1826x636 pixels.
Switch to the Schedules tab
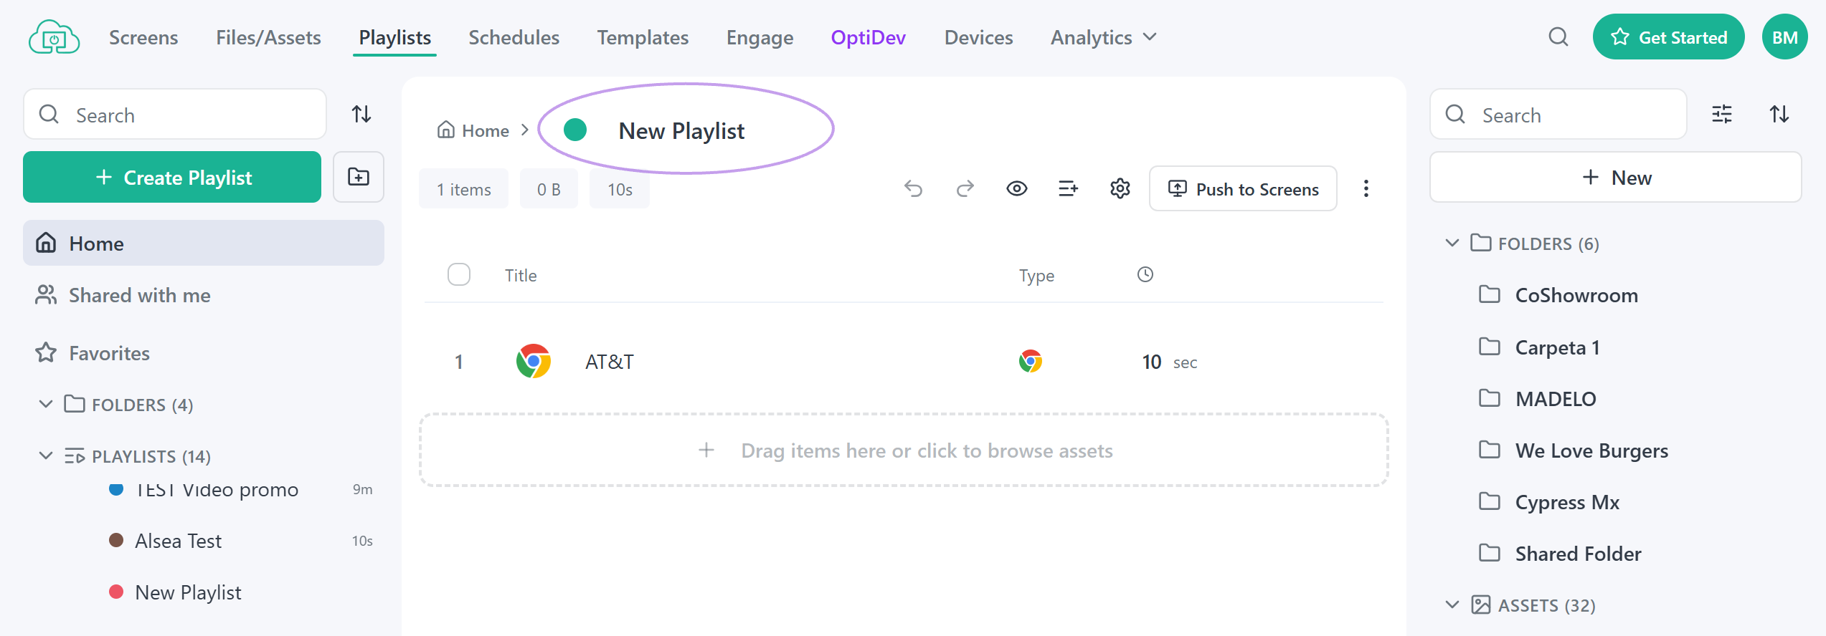pyautogui.click(x=514, y=37)
